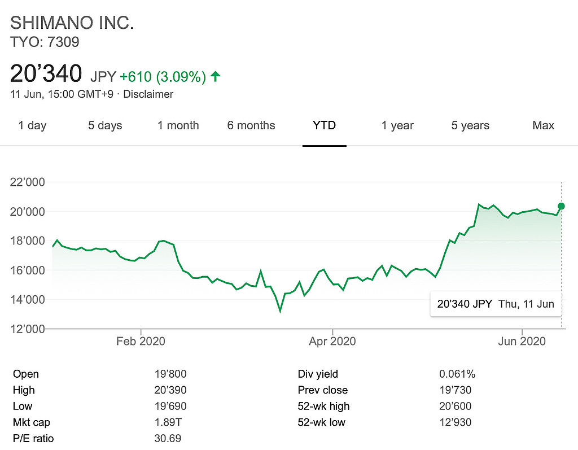
Task: Select the 5 years range tab
Action: coord(470,125)
